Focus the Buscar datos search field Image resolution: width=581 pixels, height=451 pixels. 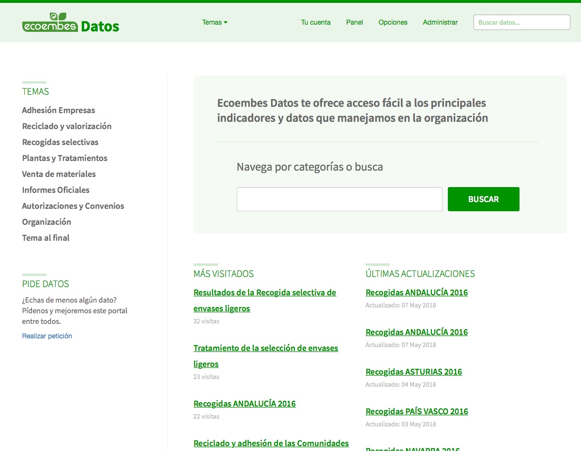coord(521,22)
